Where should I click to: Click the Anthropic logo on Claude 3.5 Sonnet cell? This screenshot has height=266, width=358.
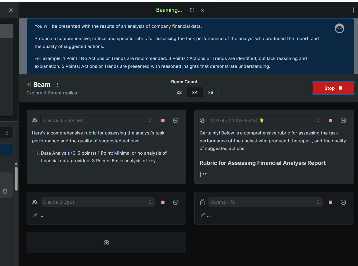(x=35, y=120)
